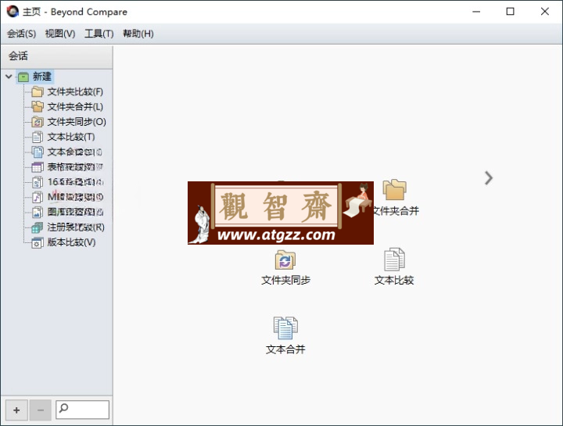Click the right chevron for more sessions
The height and width of the screenshot is (426, 563).
point(489,178)
